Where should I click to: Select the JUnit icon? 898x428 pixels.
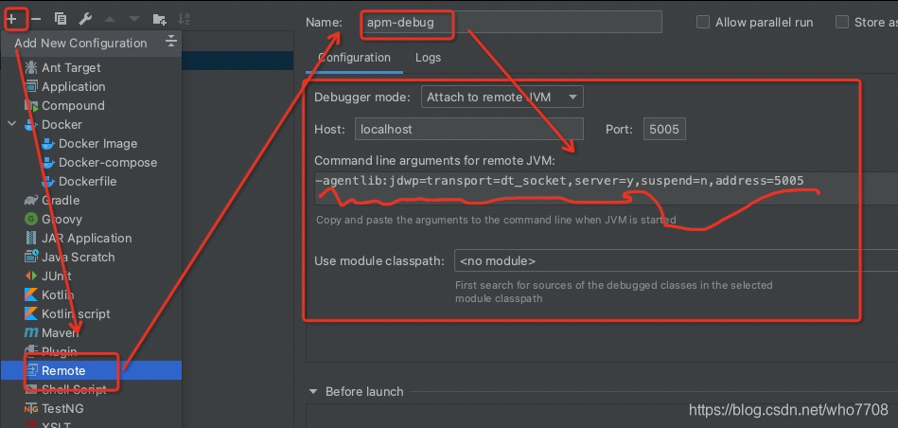(31, 276)
